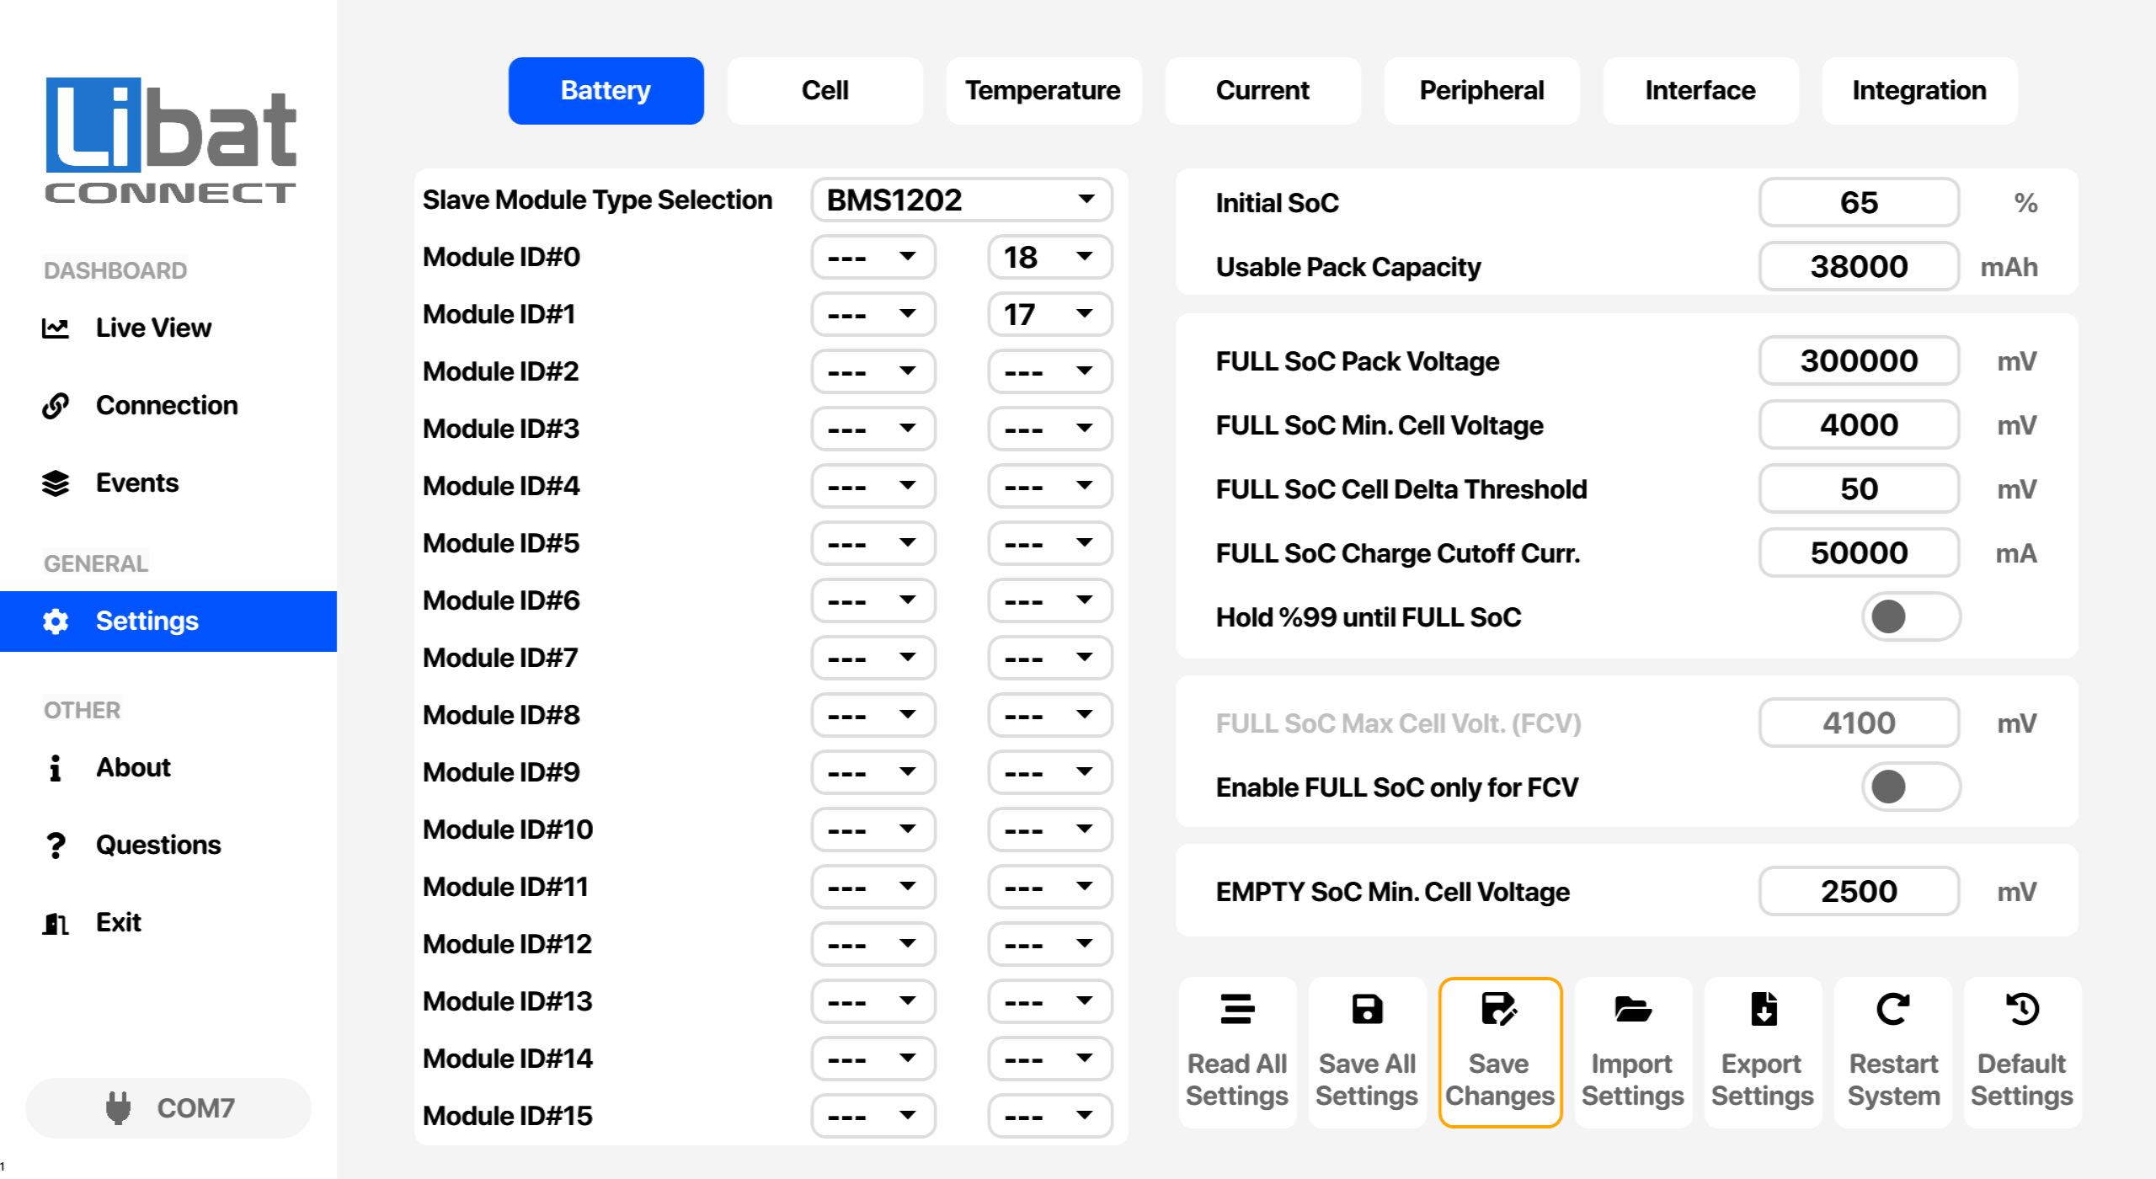Toggle Enable FULL SoC only for FCV
This screenshot has width=2156, height=1179.
pos(1911,787)
